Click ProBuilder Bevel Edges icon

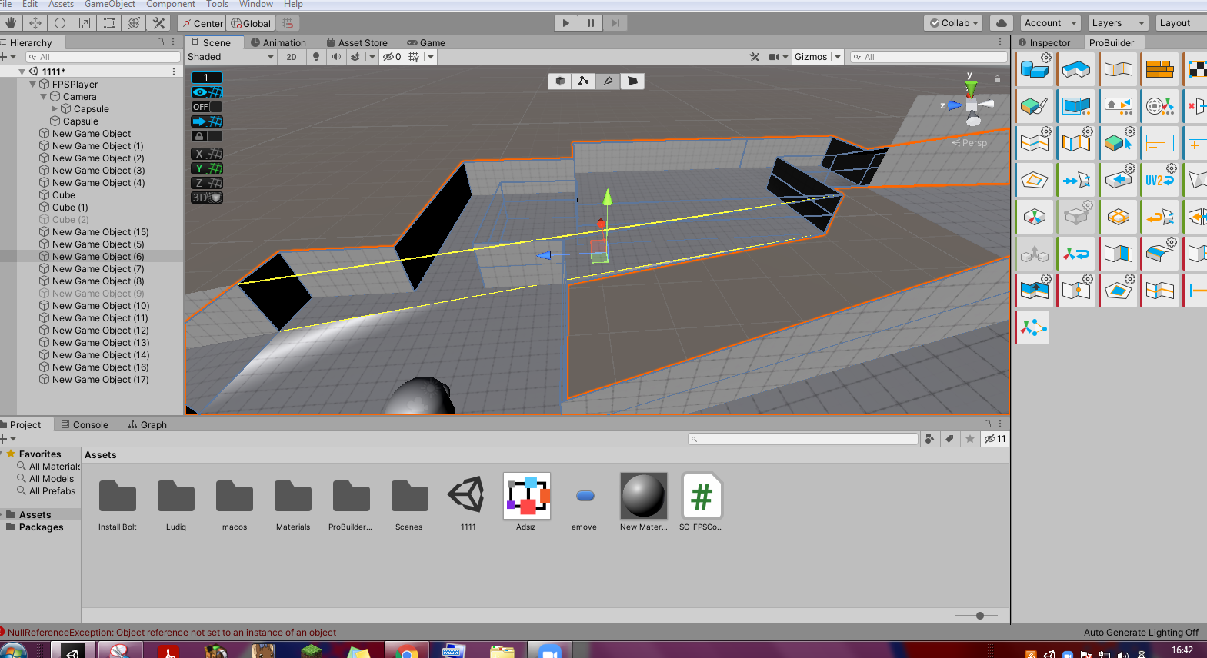coord(1160,253)
